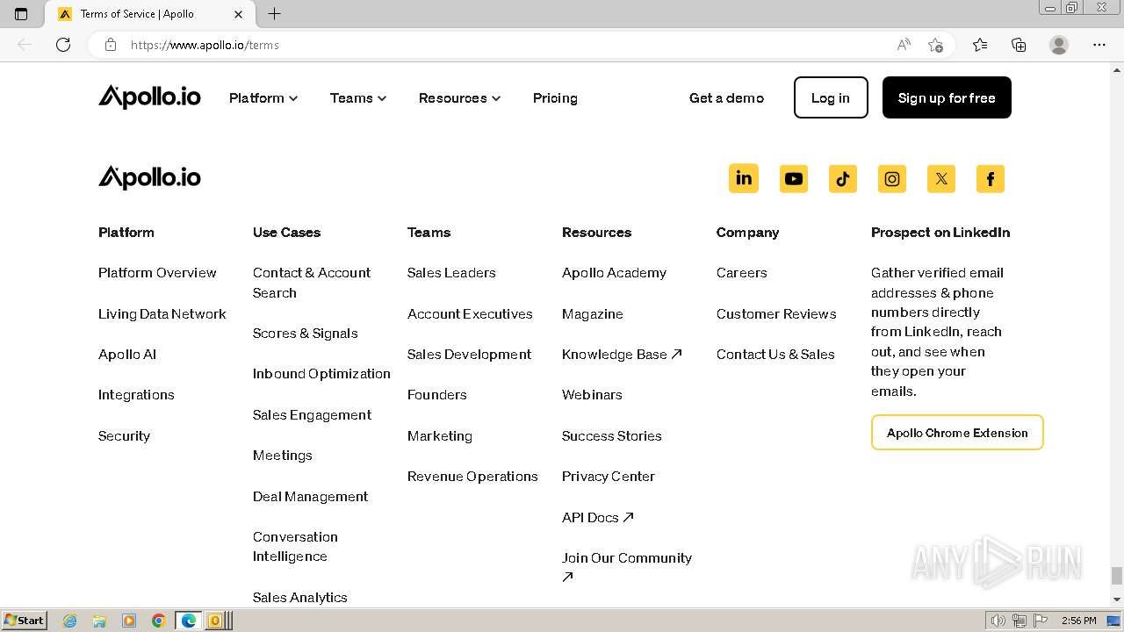Open Privacy Center link
This screenshot has width=1124, height=632.
click(609, 477)
